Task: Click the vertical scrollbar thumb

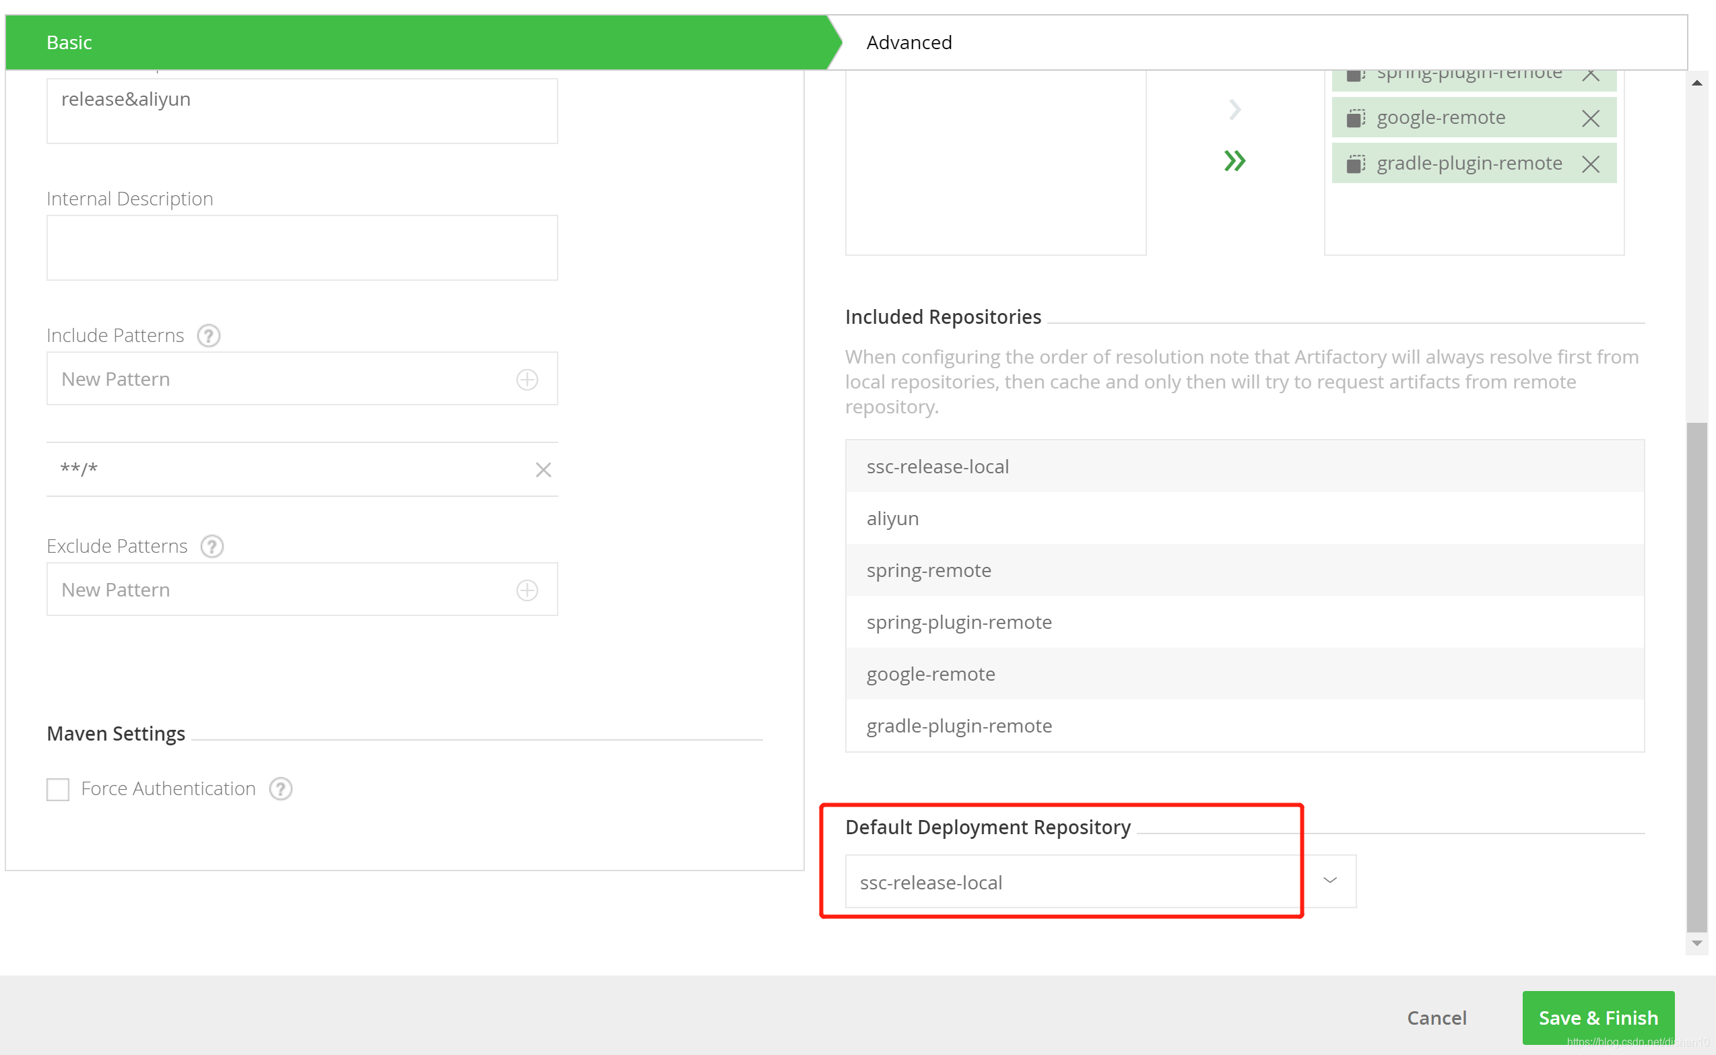Action: pyautogui.click(x=1696, y=677)
